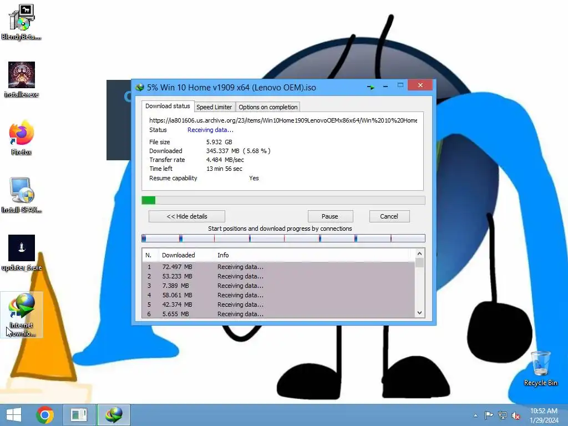The height and width of the screenshot is (426, 568).
Task: Switch to the green window taskbar app
Action: (79, 415)
